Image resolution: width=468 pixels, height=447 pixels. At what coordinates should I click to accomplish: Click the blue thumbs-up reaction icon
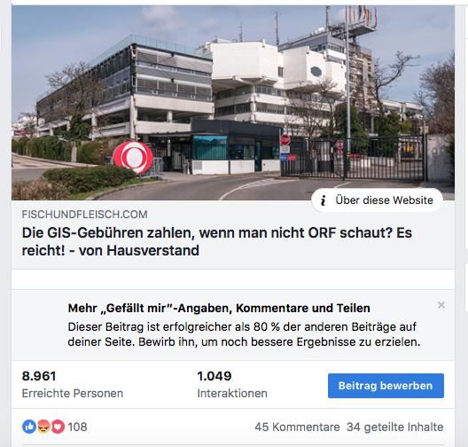(29, 427)
